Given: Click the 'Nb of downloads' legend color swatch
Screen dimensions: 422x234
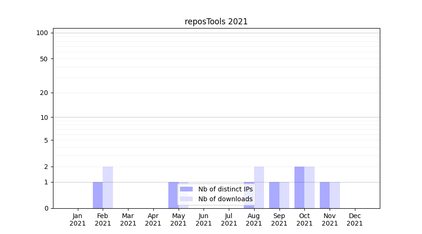Looking at the screenshot, I should click(x=186, y=199).
